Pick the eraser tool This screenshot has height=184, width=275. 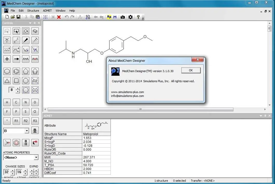click(x=35, y=31)
